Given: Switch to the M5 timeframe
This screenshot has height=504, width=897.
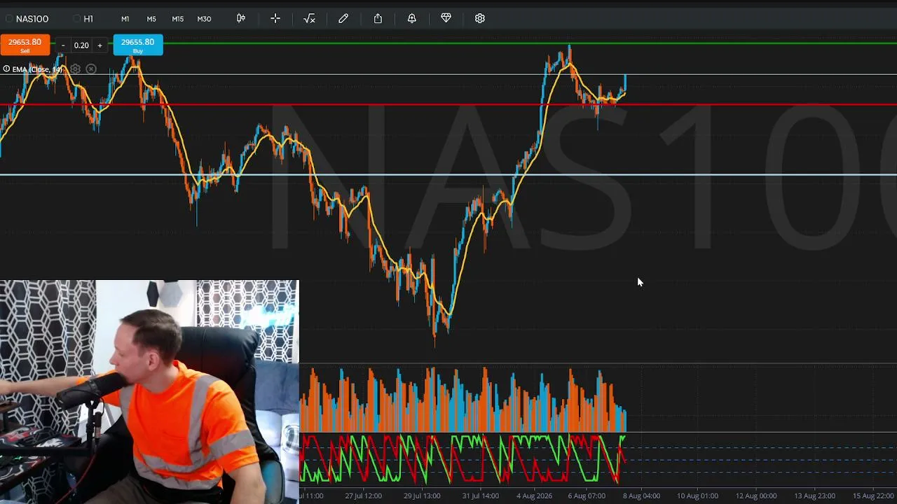Looking at the screenshot, I should tap(151, 19).
